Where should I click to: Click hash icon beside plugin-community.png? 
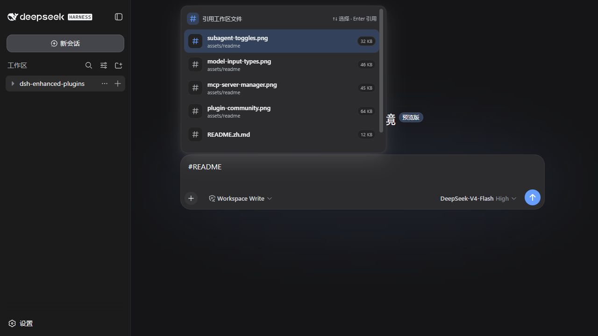[x=195, y=111]
